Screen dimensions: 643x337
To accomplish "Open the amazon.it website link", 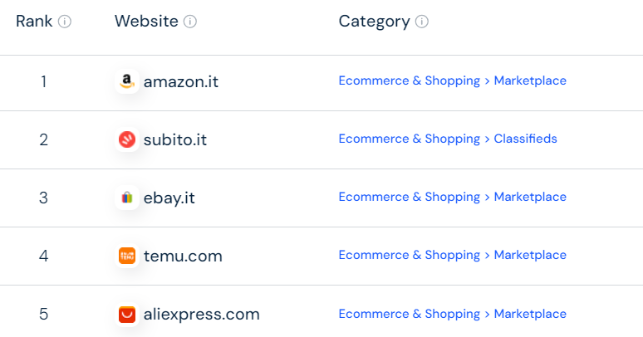I will (181, 81).
